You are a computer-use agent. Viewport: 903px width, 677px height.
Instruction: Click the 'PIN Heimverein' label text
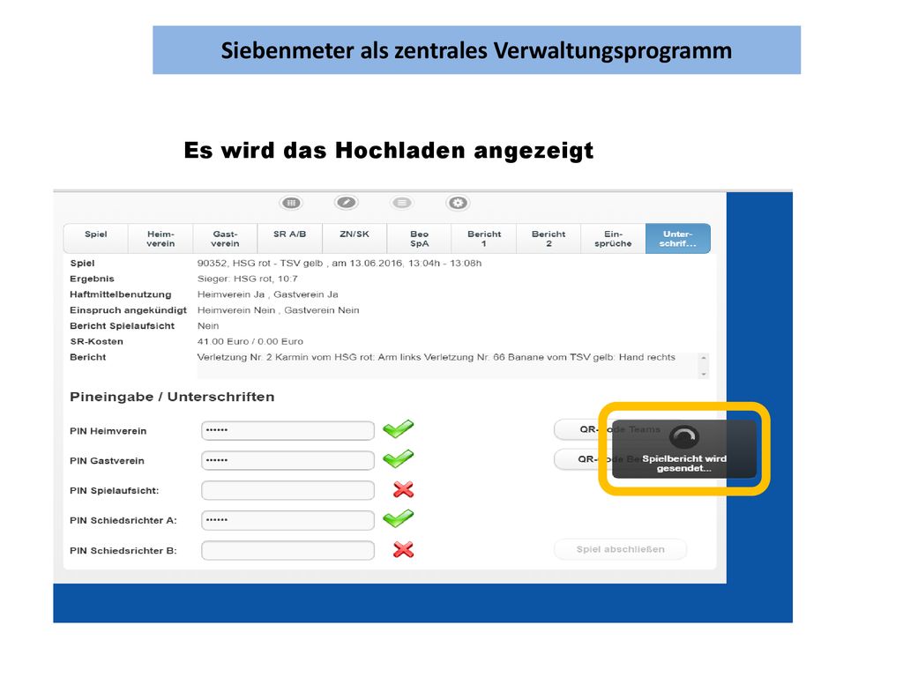click(x=108, y=431)
